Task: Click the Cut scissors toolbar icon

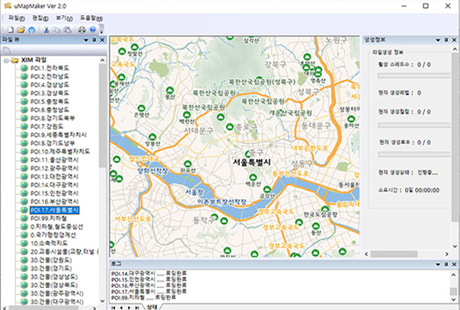Action: point(46,30)
